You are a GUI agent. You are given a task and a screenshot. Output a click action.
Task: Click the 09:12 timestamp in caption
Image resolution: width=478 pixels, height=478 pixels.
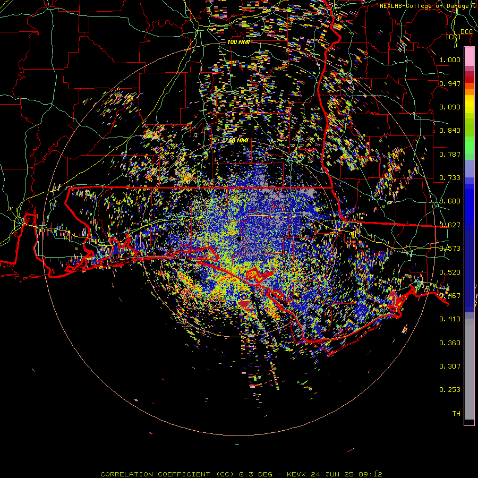(371, 474)
